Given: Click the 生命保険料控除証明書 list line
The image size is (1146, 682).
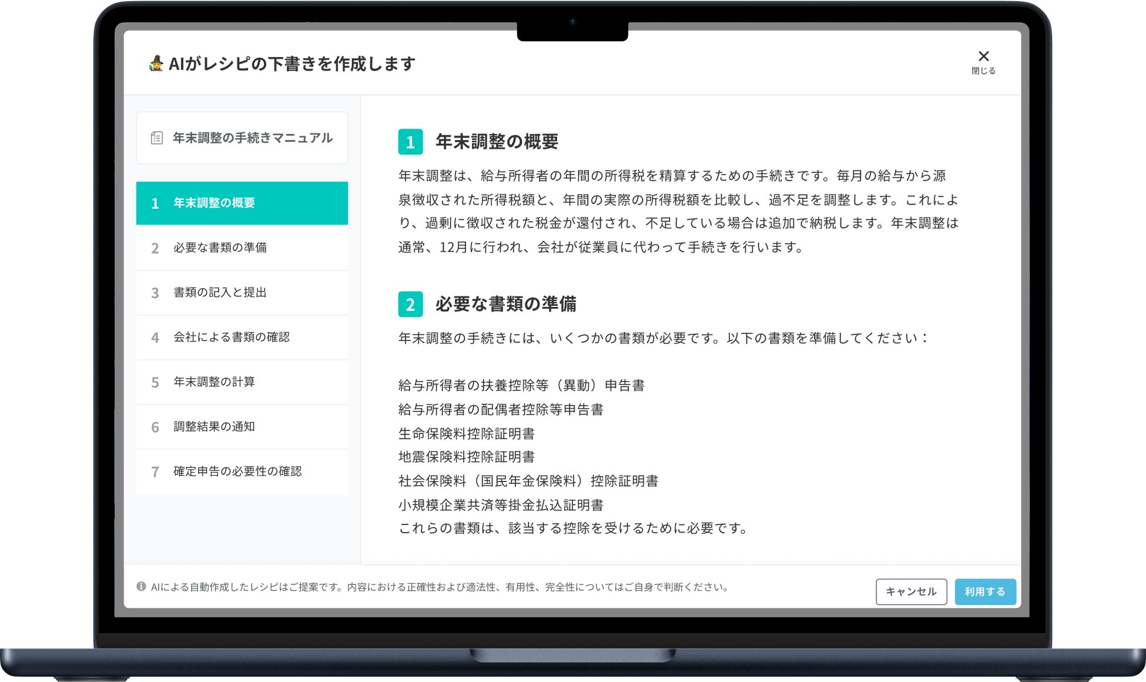Looking at the screenshot, I should point(466,433).
